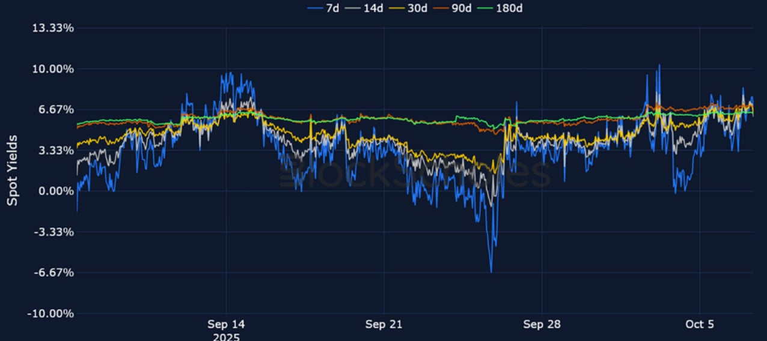Click the Oct 5 x-axis label
767x341 pixels.
coord(700,324)
